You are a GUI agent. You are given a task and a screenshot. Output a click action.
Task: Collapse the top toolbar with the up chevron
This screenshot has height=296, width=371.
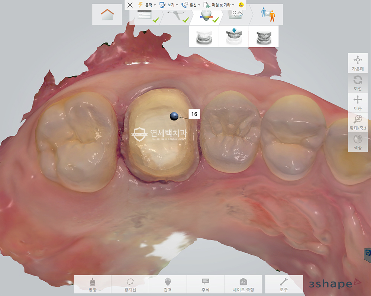tap(240, 13)
